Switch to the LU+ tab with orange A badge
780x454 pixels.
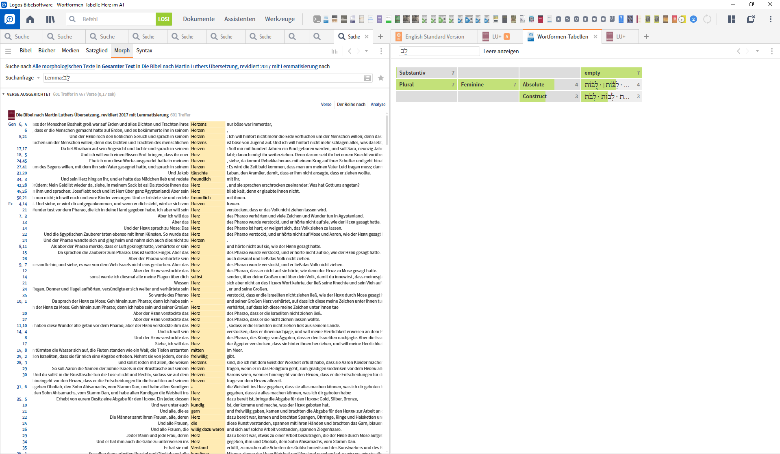[x=501, y=37]
